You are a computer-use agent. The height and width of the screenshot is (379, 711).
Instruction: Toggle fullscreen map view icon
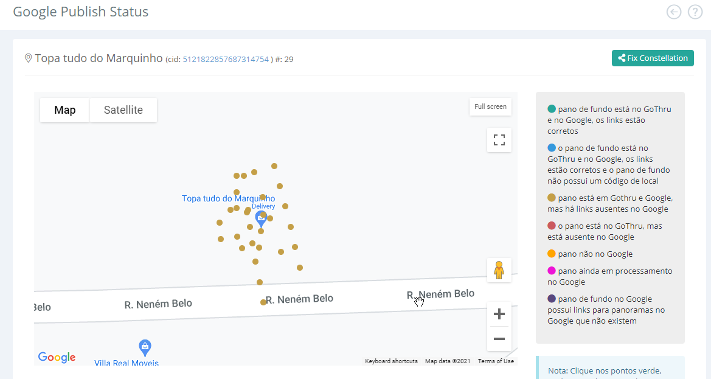(499, 140)
